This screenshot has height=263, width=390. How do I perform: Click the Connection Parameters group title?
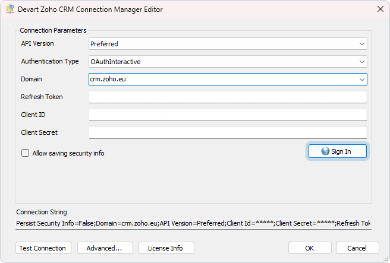53,30
